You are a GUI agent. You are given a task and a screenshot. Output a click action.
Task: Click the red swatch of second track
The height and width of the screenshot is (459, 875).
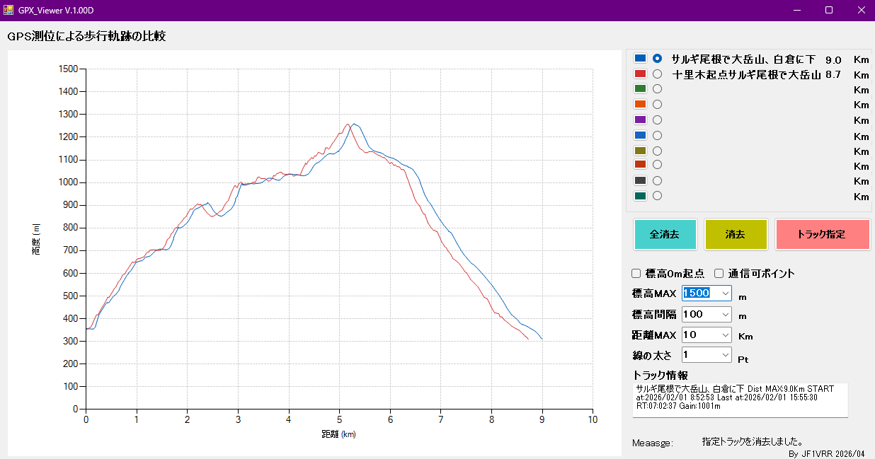click(641, 74)
